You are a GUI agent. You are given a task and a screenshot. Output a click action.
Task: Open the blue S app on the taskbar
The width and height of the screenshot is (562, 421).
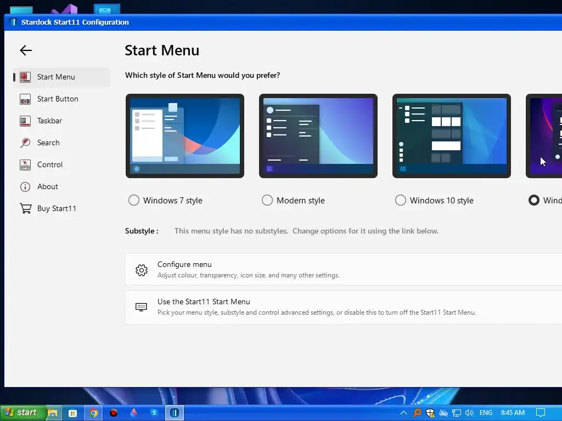point(154,413)
